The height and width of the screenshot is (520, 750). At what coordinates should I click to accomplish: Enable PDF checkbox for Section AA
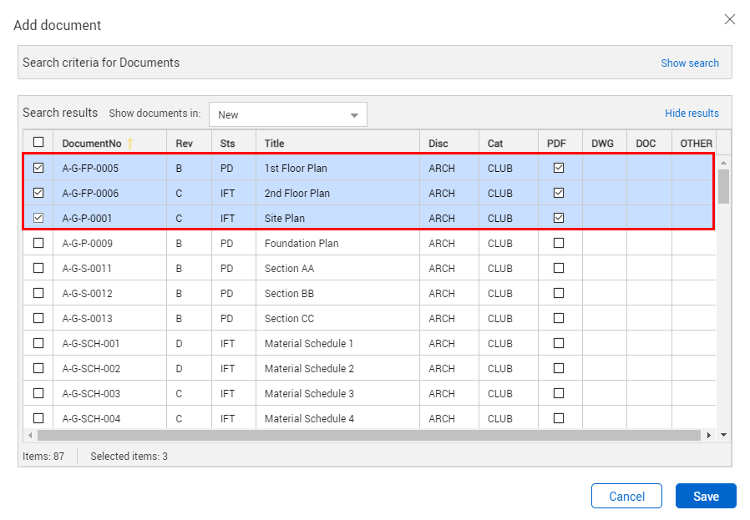[x=559, y=268]
